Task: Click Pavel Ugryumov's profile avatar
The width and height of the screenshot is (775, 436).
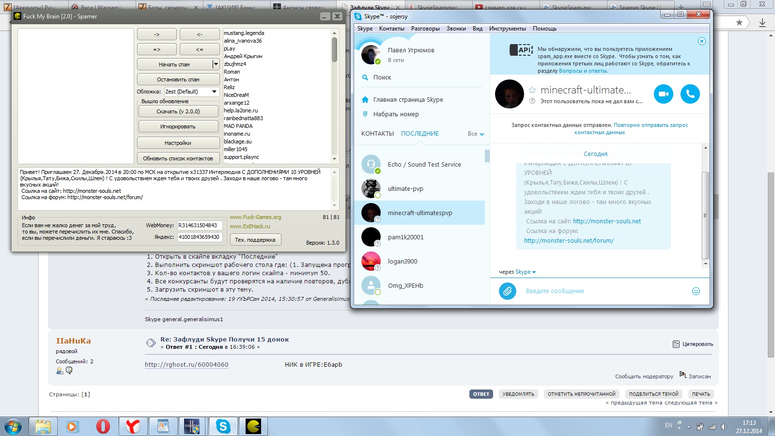Action: click(371, 55)
